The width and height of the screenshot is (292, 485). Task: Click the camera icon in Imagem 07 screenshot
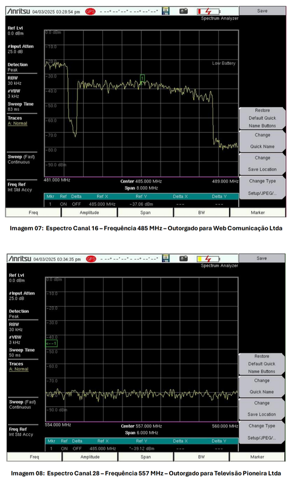(184, 11)
